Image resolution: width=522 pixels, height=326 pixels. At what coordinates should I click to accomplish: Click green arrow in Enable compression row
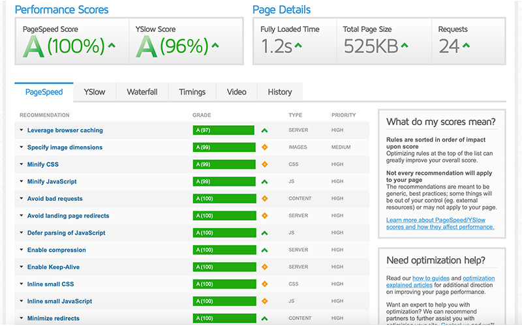coord(264,250)
